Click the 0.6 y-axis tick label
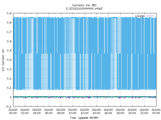 pyautogui.click(x=9, y=41)
